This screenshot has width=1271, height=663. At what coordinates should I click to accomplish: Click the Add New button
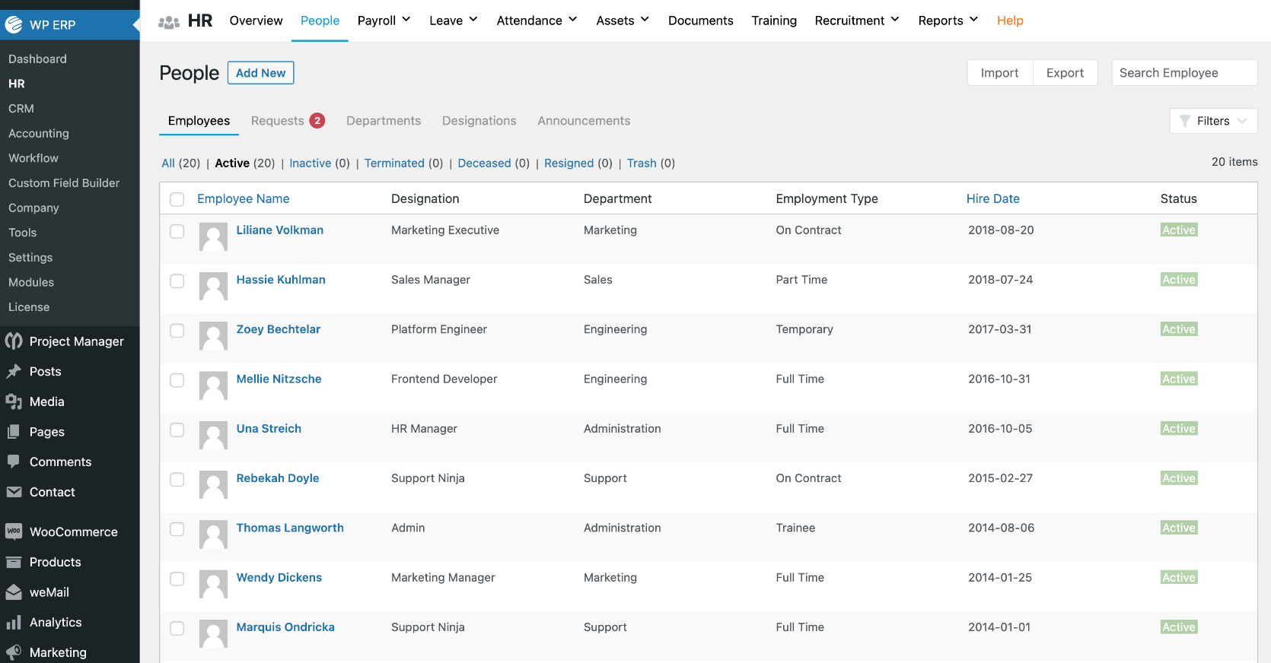[x=260, y=73]
